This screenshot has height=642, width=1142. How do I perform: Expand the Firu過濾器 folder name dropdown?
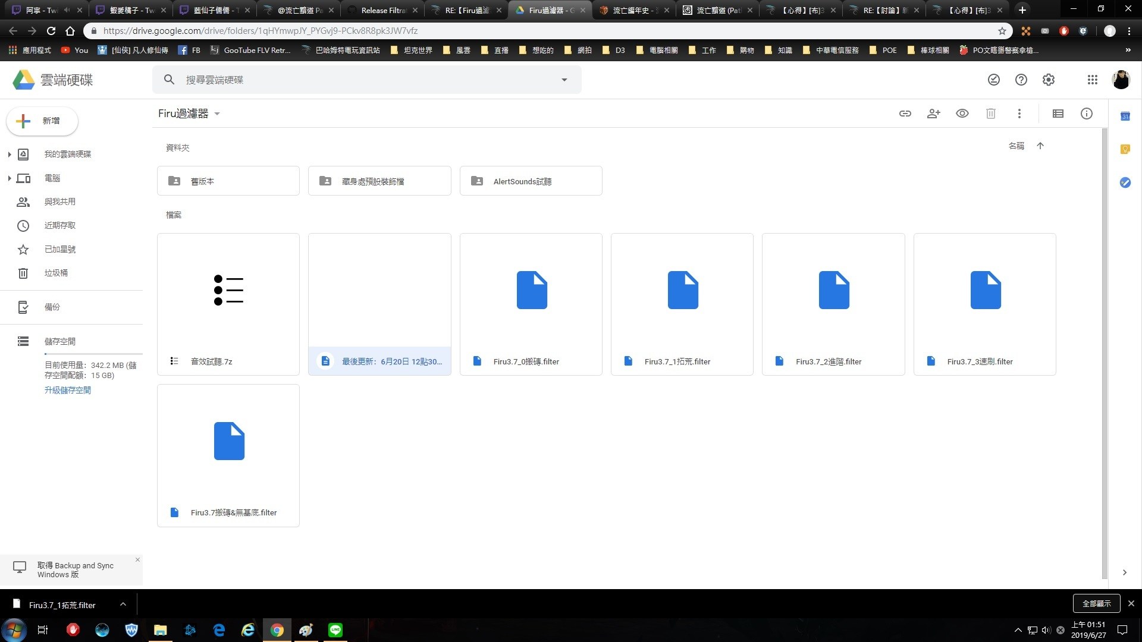[217, 114]
